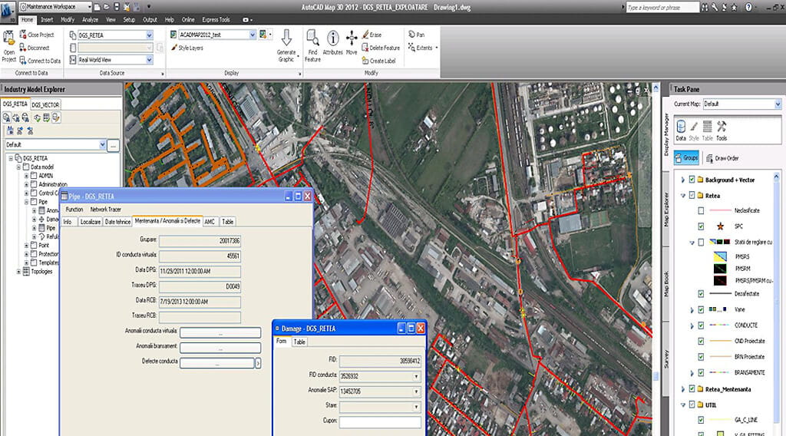Enable the Neclasificate layer checkbox
This screenshot has height=436, width=786.
click(x=701, y=210)
